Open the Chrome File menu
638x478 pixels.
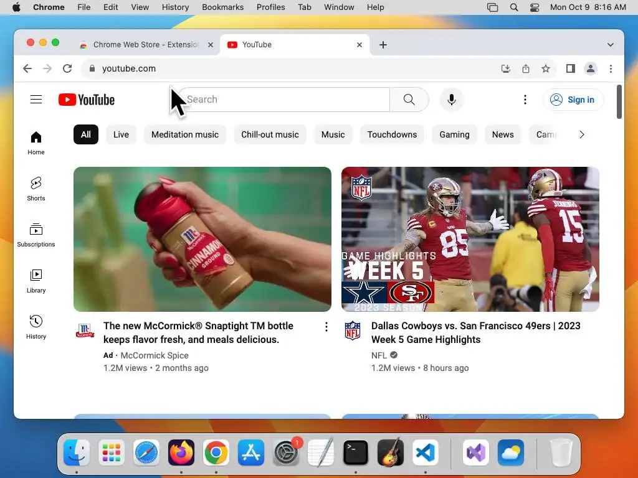pyautogui.click(x=84, y=7)
